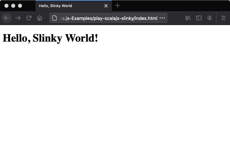Image resolution: width=230 pixels, height=162 pixels.
Task: Open the hamburger application menu
Action: coord(224,18)
